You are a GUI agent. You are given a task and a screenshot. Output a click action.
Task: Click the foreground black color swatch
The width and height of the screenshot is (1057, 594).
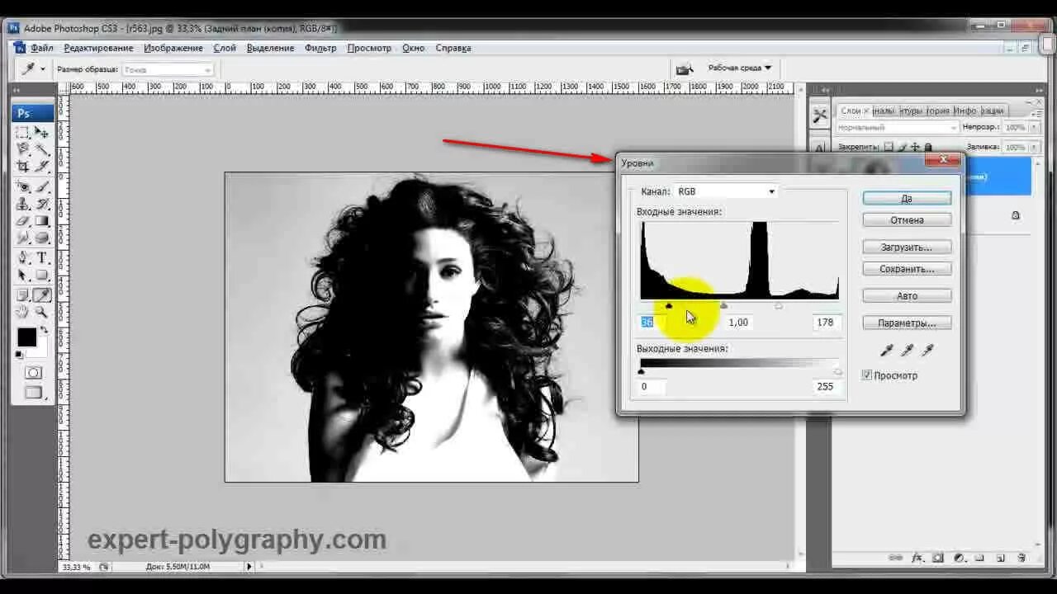26,337
